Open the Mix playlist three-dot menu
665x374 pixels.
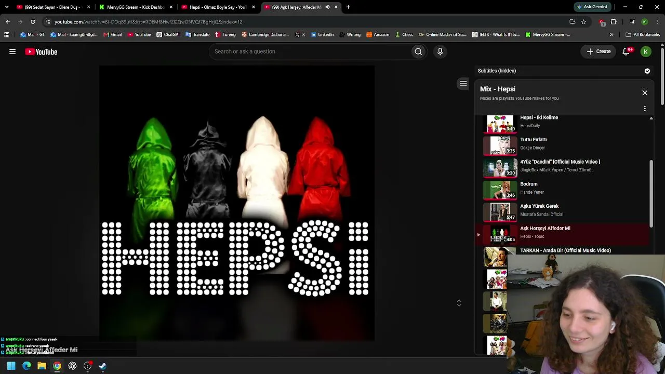click(645, 109)
